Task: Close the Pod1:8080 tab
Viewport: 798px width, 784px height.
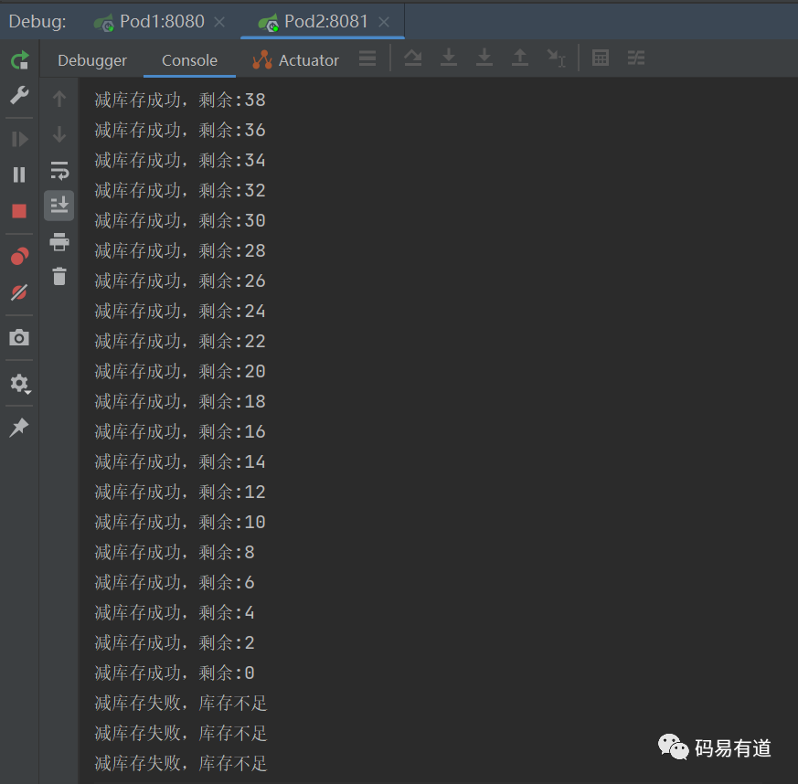Action: click(x=219, y=22)
